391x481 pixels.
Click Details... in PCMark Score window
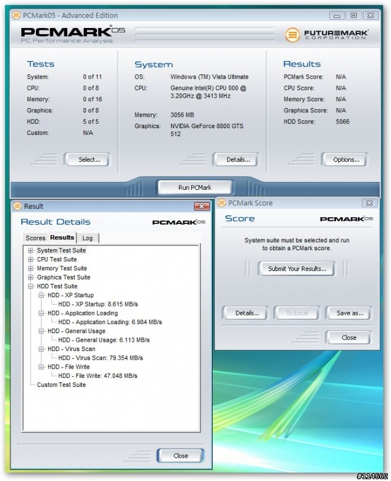click(x=245, y=313)
